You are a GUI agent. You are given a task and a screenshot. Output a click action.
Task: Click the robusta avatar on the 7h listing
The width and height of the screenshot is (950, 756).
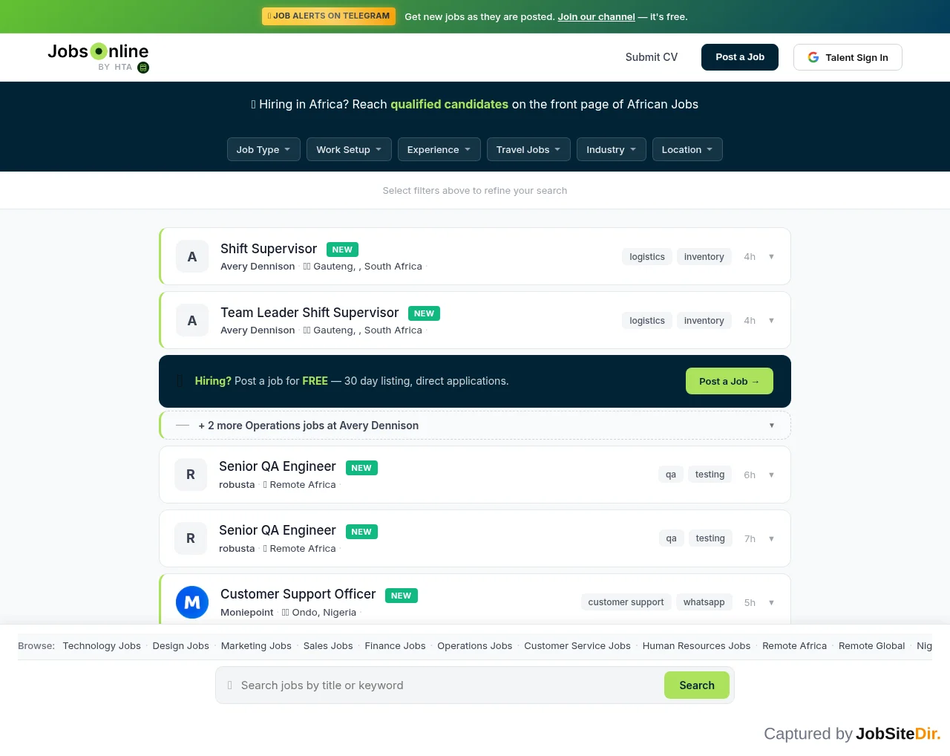tap(191, 538)
